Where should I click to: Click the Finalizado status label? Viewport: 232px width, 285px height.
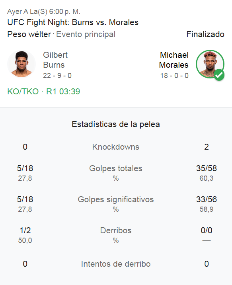point(205,34)
